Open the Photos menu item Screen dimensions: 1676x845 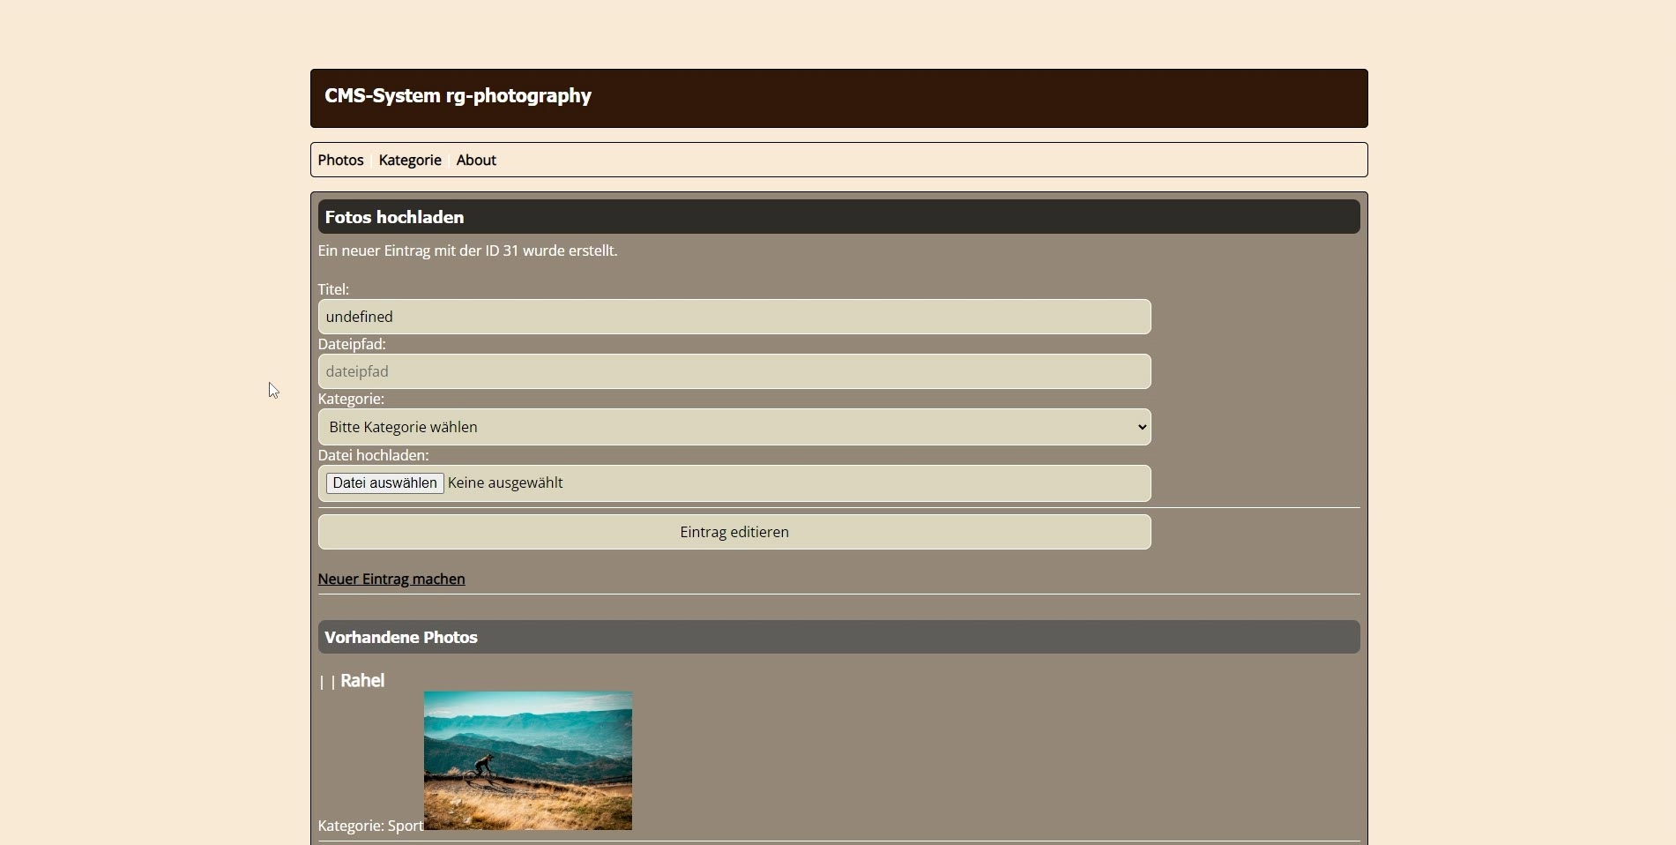[340, 160]
